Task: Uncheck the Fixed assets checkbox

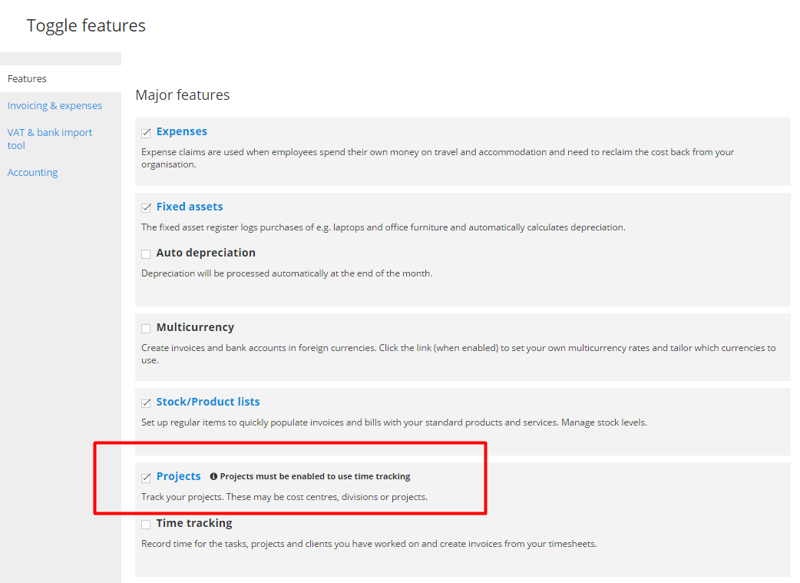Action: pos(146,207)
